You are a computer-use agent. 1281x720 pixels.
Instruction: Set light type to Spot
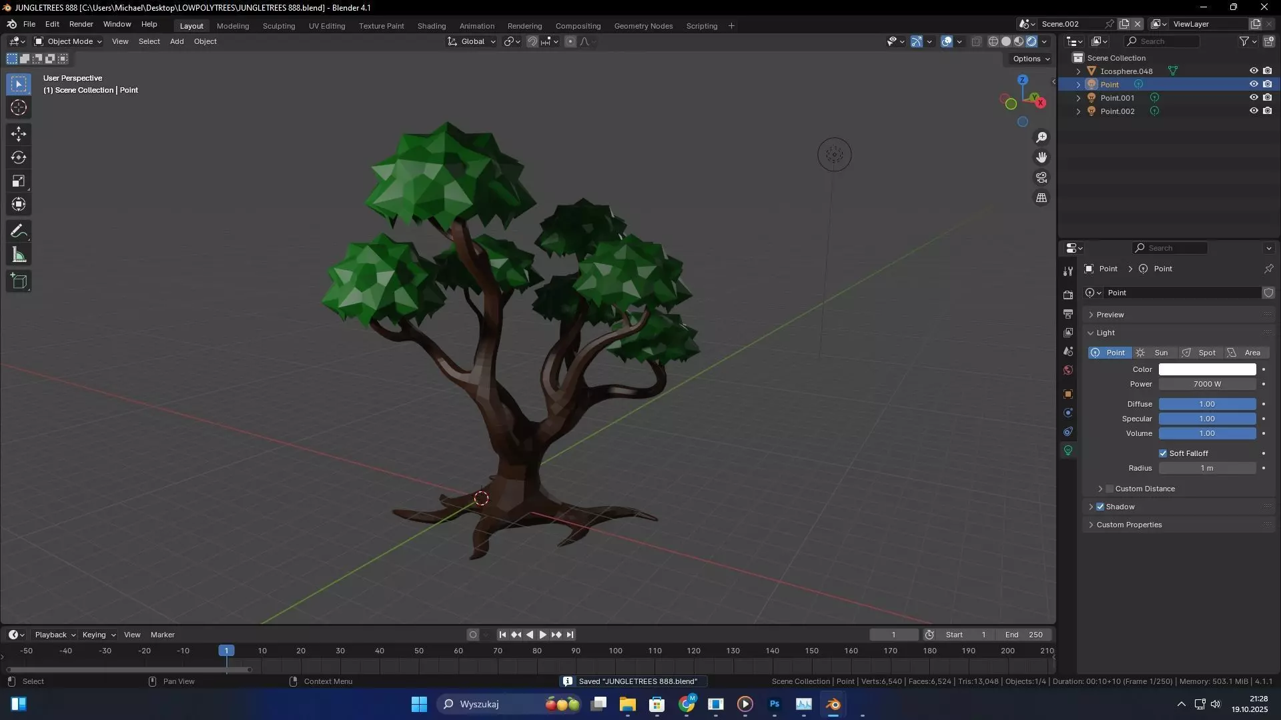click(x=1199, y=353)
